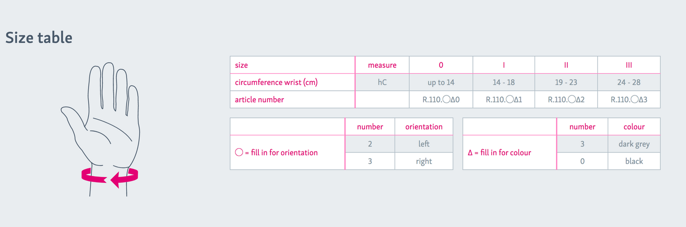Click the orientation column header
686x227 pixels.
[424, 127]
